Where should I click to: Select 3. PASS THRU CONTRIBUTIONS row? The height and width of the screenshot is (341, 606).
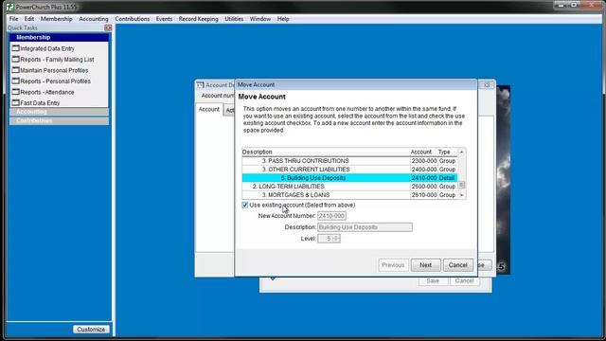coord(349,161)
